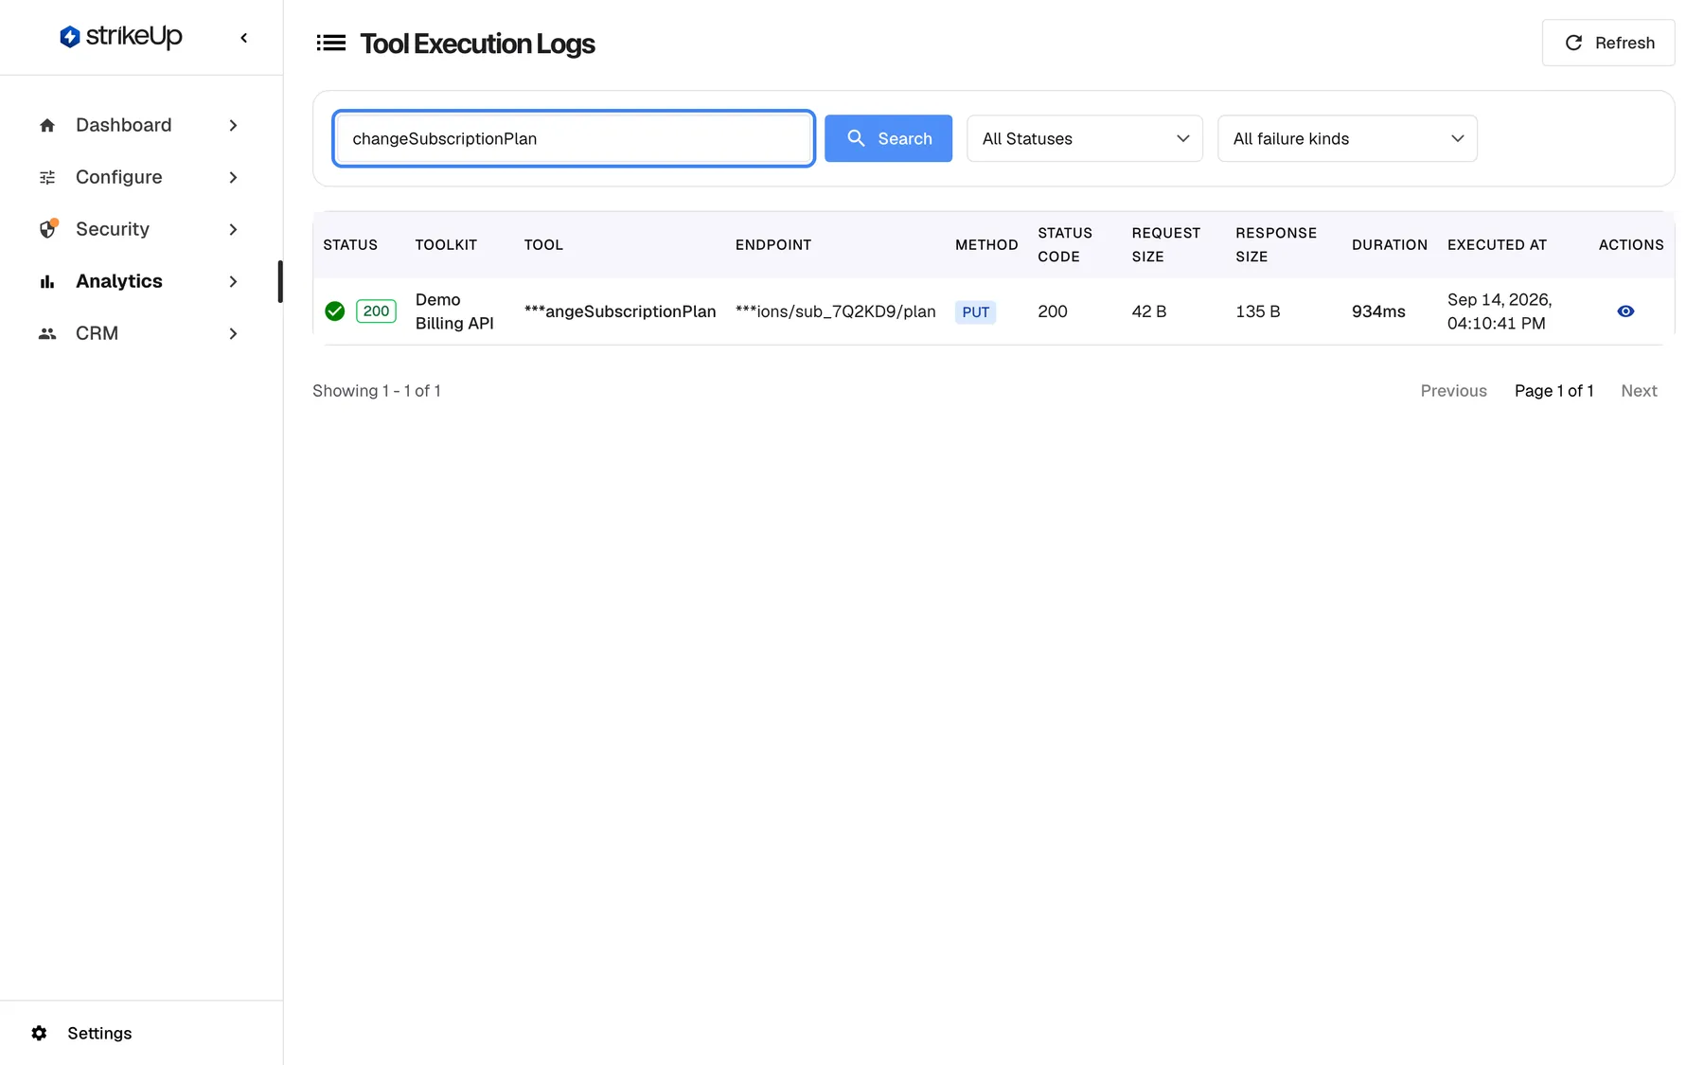Image resolution: width=1704 pixels, height=1065 pixels.
Task: Open the Configure menu item
Action: (x=140, y=178)
